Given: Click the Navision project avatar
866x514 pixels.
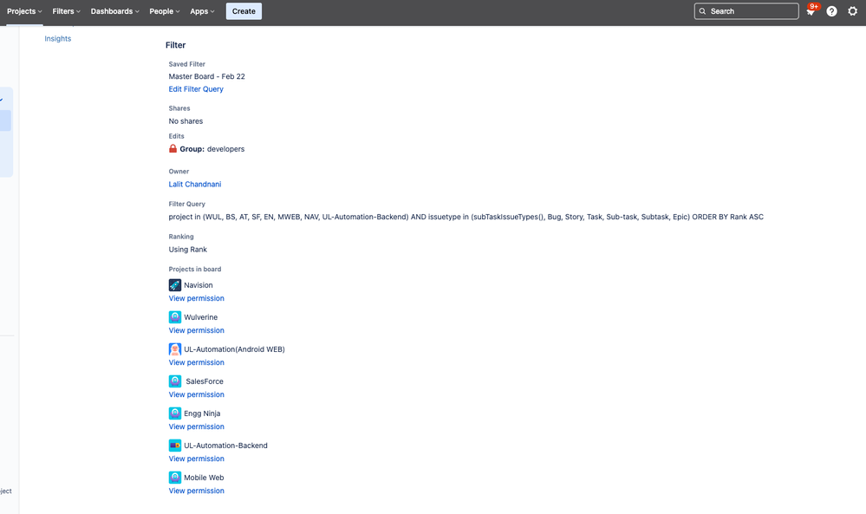Looking at the screenshot, I should click(x=175, y=285).
